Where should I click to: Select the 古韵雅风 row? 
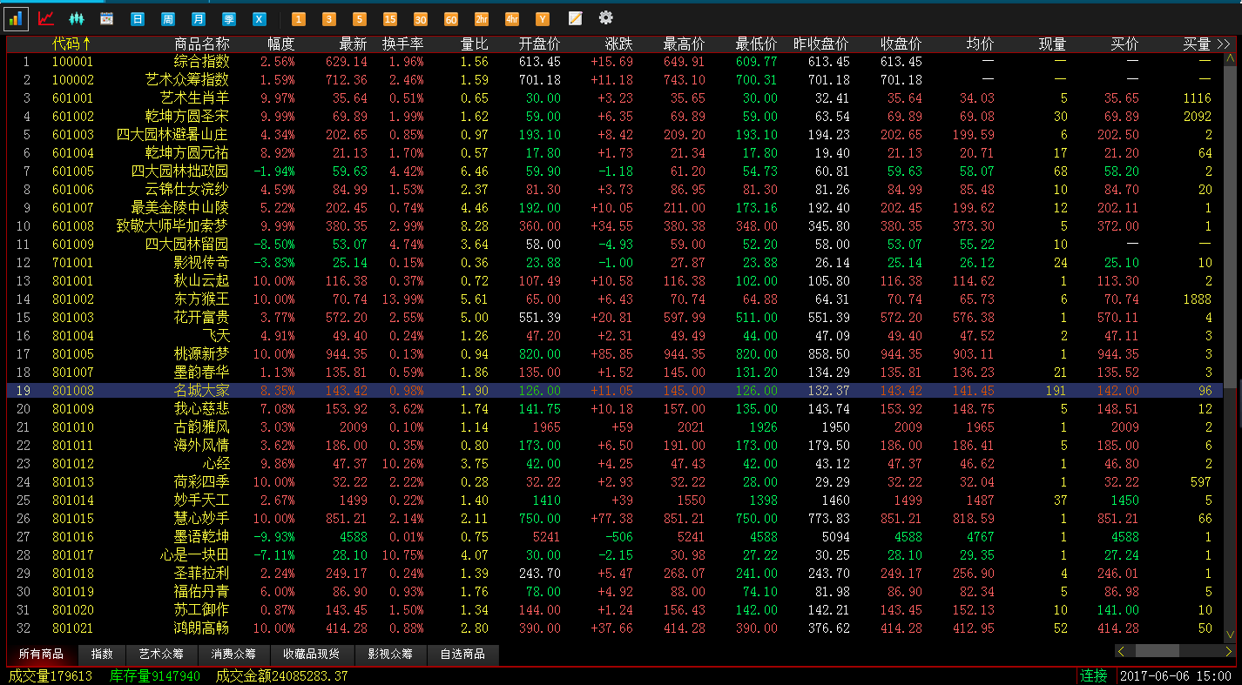pyautogui.click(x=615, y=427)
